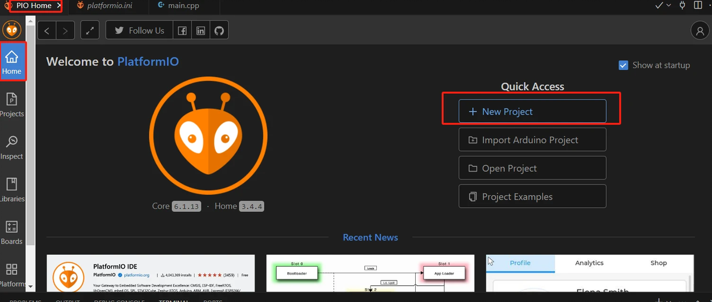Click the New Project button
Image resolution: width=712 pixels, height=302 pixels.
point(532,111)
